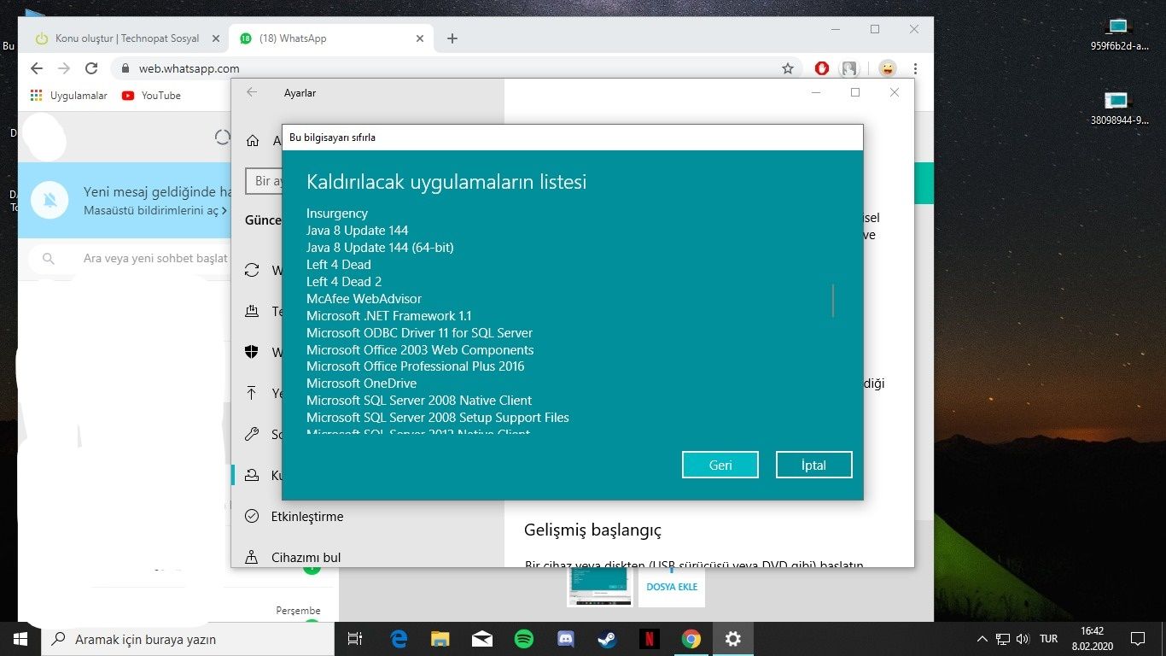Open a new Chrome tab
The height and width of the screenshot is (656, 1166).
pyautogui.click(x=452, y=38)
